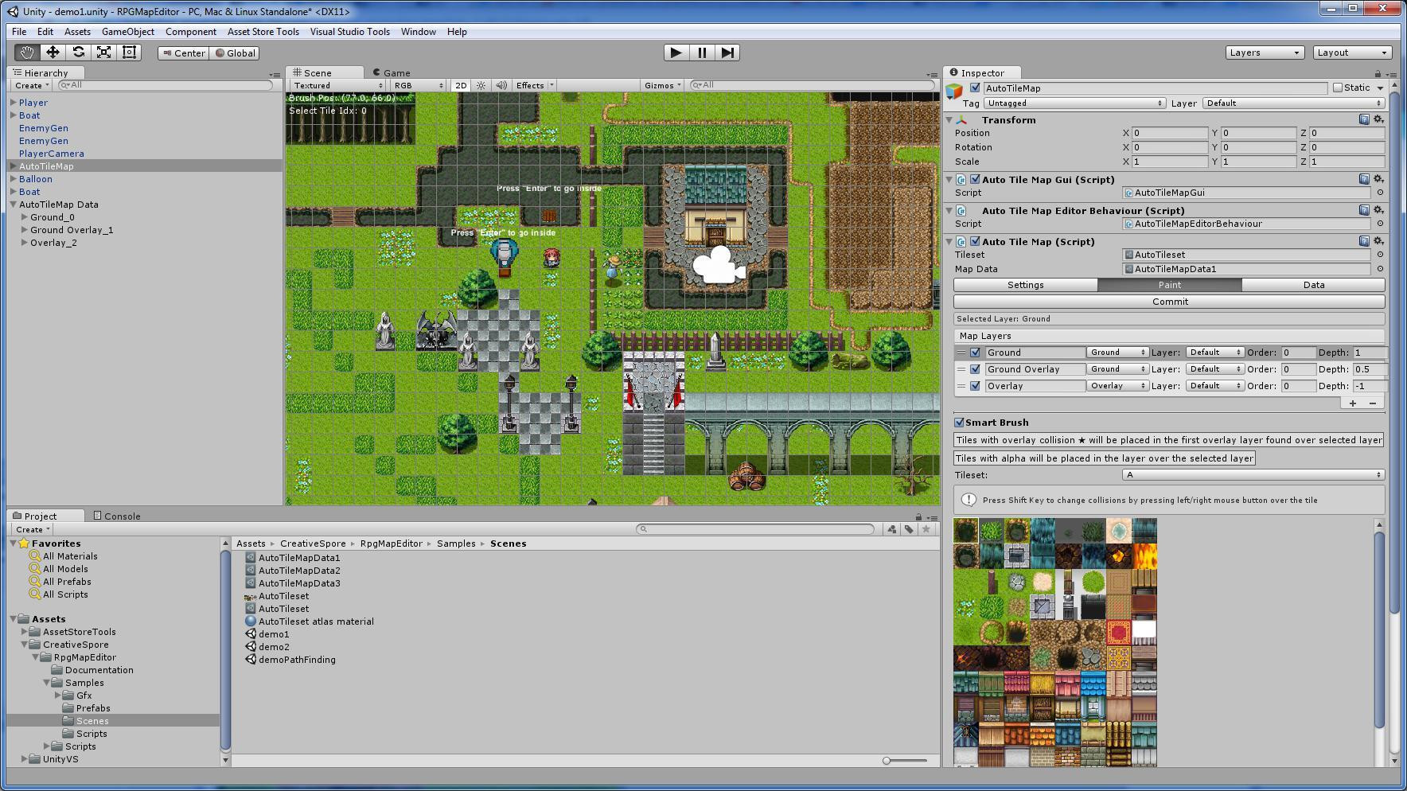This screenshot has width=1407, height=791.
Task: Click the Data button
Action: (1313, 285)
